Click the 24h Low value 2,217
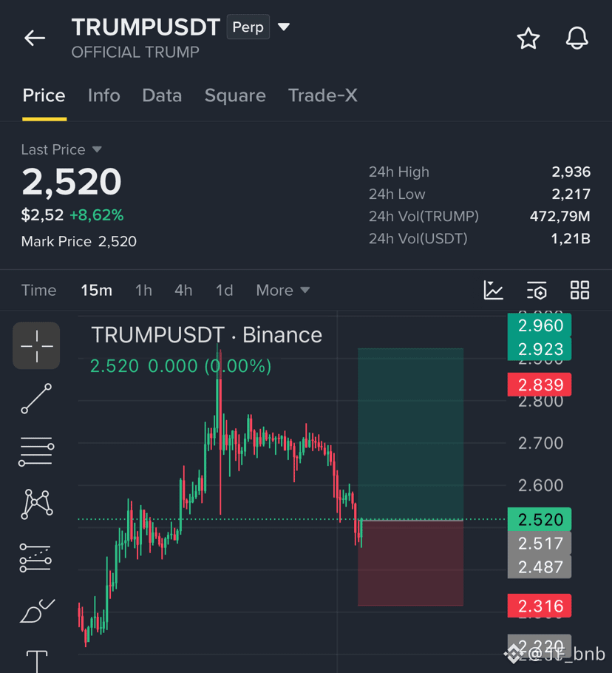612x673 pixels. point(571,195)
